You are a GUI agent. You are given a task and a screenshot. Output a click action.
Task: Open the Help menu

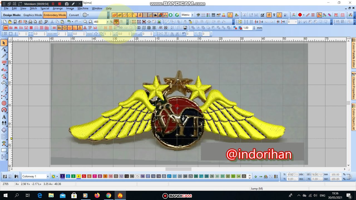pyautogui.click(x=109, y=8)
